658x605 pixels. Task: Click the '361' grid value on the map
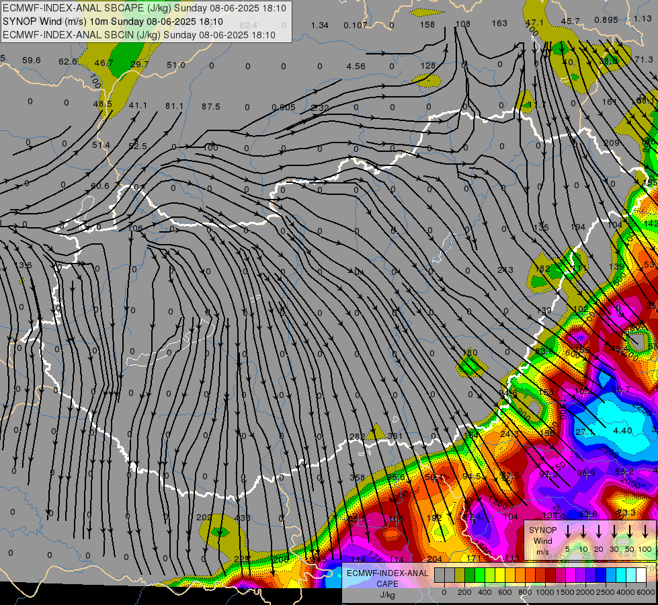[395, 436]
